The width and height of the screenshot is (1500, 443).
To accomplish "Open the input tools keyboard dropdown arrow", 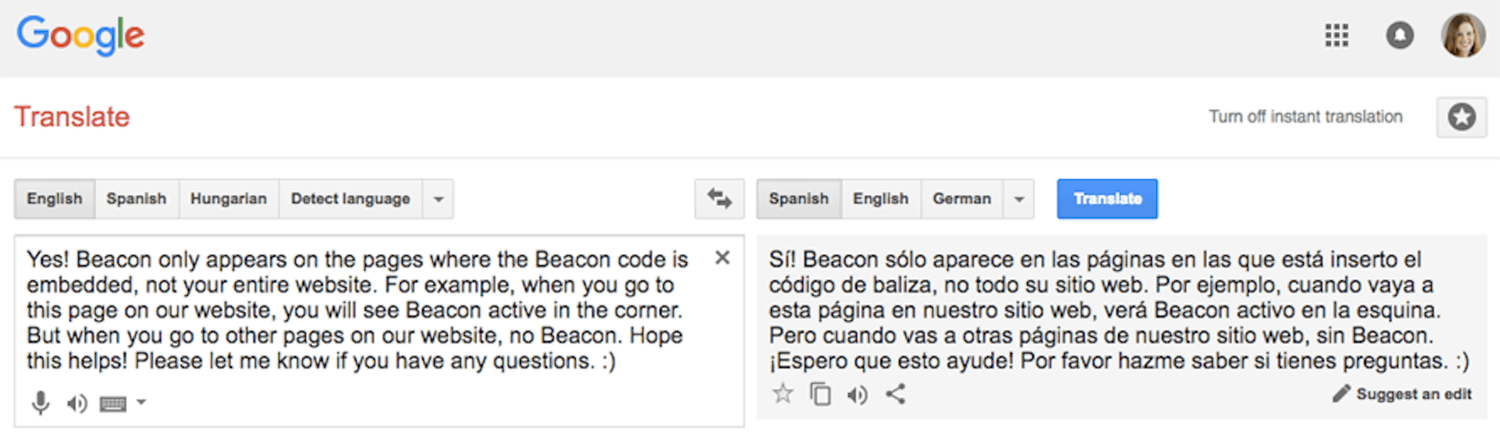I will pos(142,403).
